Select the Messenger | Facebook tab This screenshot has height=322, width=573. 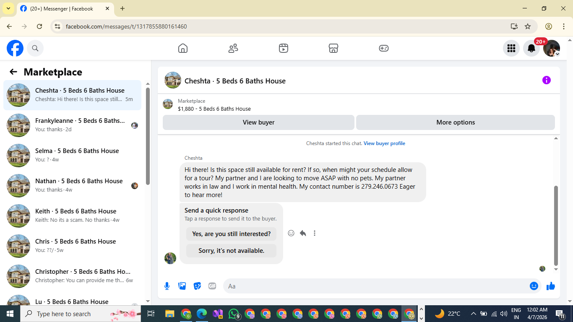click(x=65, y=8)
